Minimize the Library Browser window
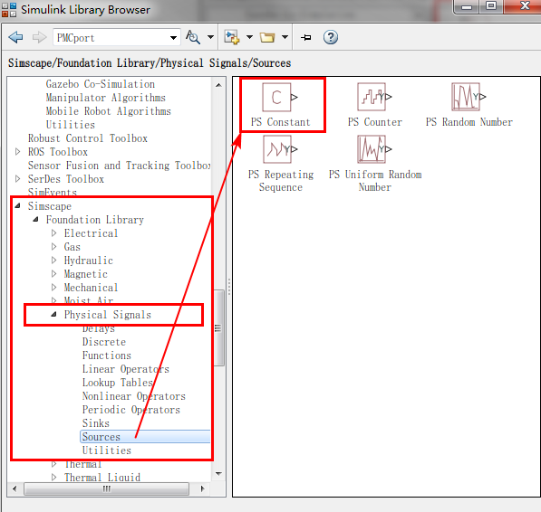 pyautogui.click(x=467, y=6)
